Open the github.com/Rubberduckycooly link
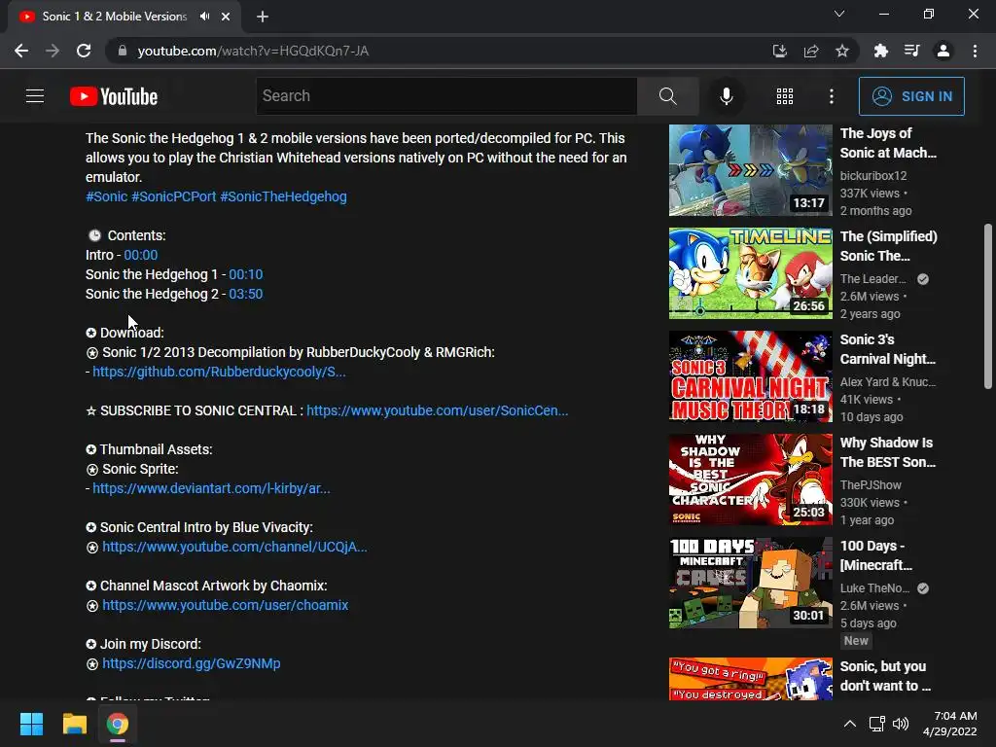This screenshot has width=996, height=747. pos(219,372)
